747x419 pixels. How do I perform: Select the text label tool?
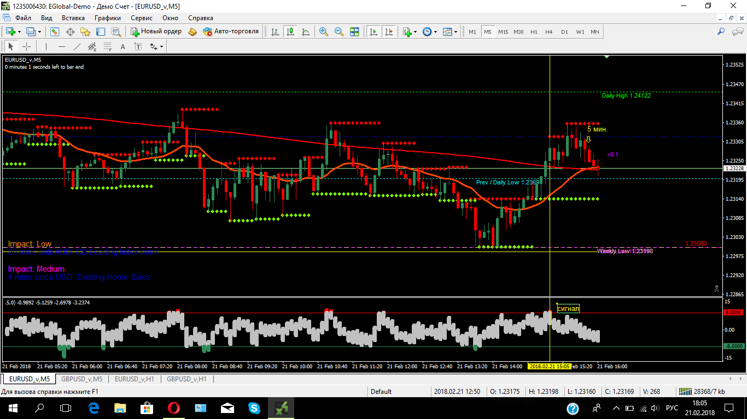(138, 46)
